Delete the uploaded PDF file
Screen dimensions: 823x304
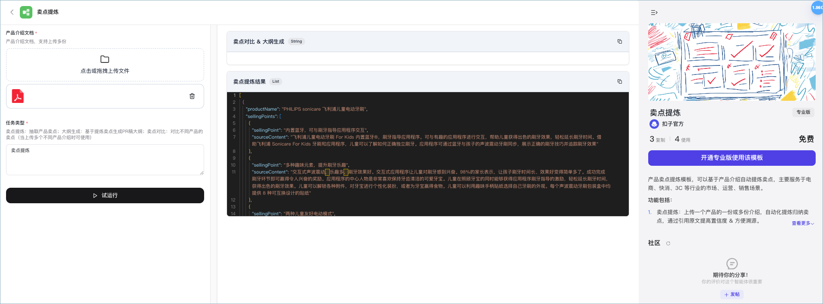[x=192, y=96]
